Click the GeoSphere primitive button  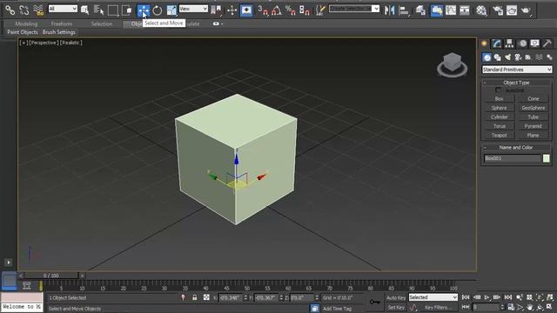point(533,108)
